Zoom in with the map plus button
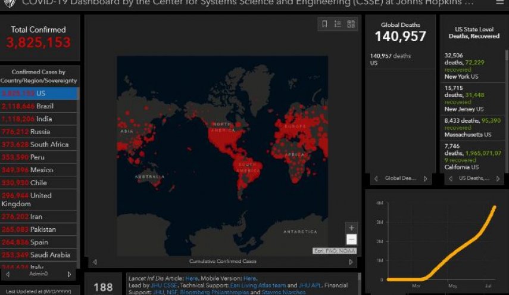This screenshot has height=295, width=509. pyautogui.click(x=351, y=228)
